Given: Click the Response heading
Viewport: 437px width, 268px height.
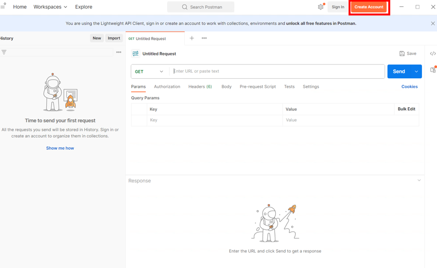Looking at the screenshot, I should (139, 181).
